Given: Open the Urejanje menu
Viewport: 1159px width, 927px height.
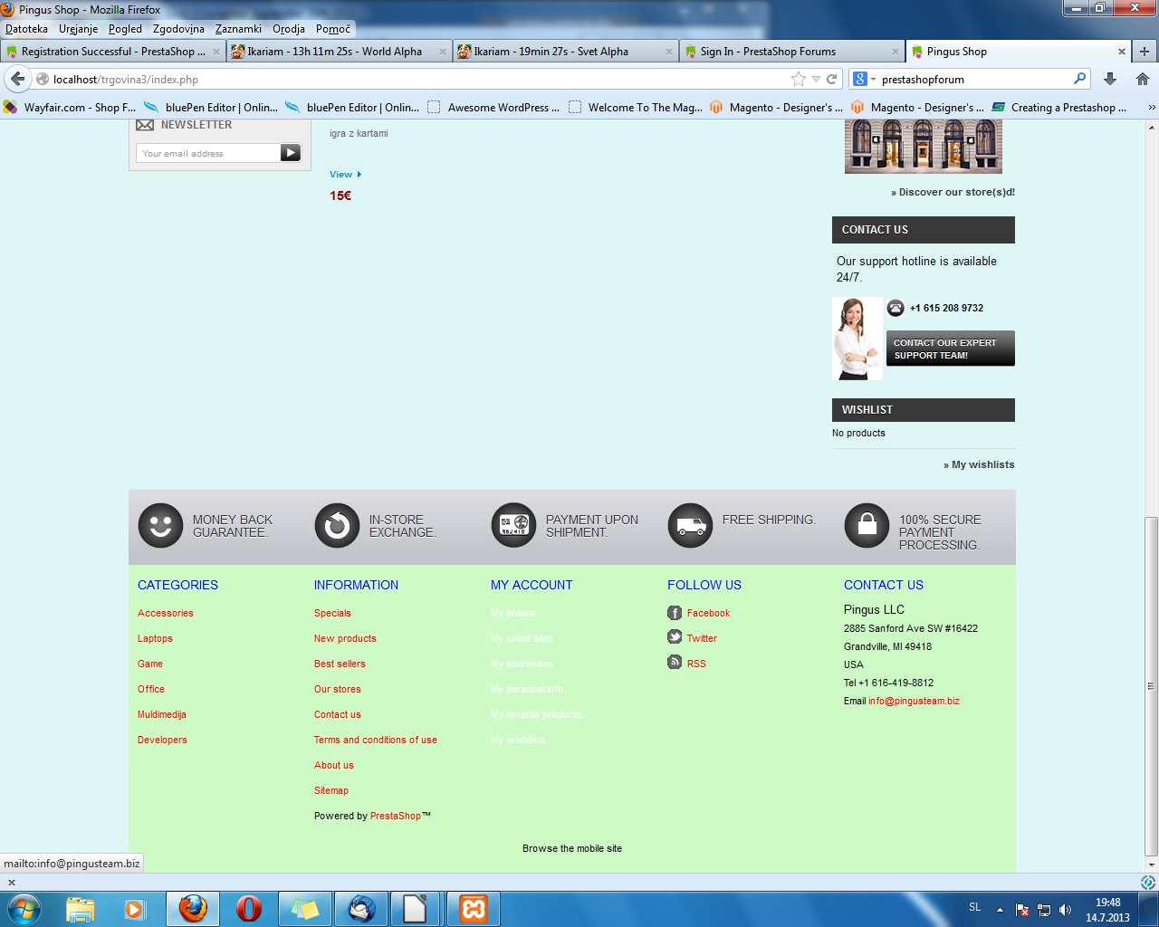Looking at the screenshot, I should [x=79, y=29].
